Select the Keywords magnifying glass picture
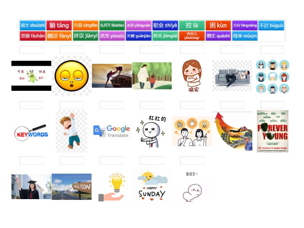304x228 pixels. pos(31,132)
